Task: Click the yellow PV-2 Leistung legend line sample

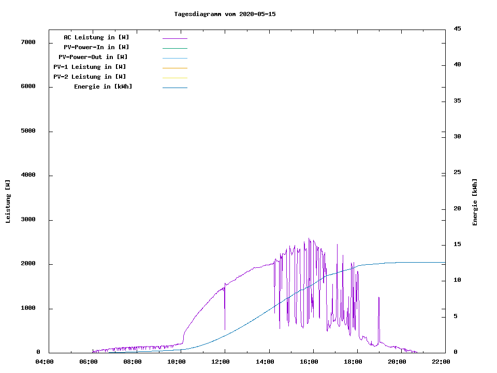Action: tap(174, 78)
